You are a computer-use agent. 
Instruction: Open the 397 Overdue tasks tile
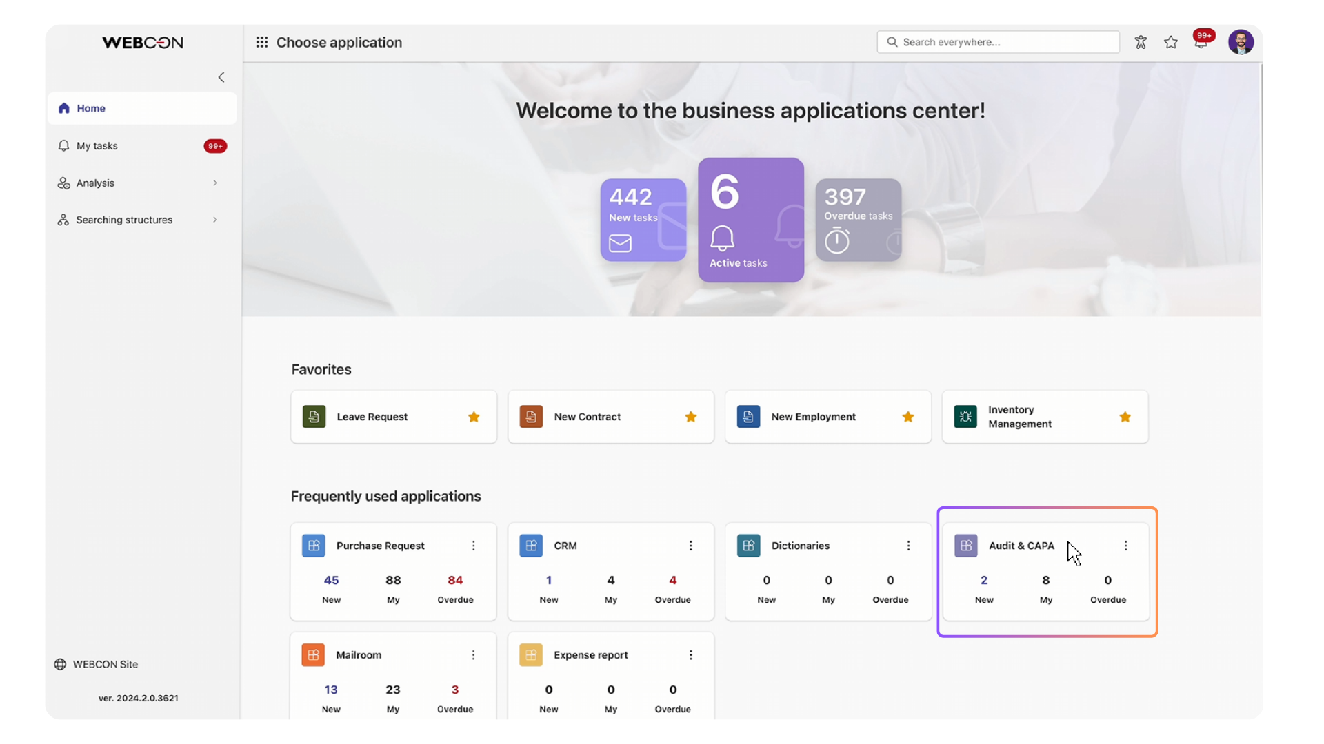coord(859,220)
